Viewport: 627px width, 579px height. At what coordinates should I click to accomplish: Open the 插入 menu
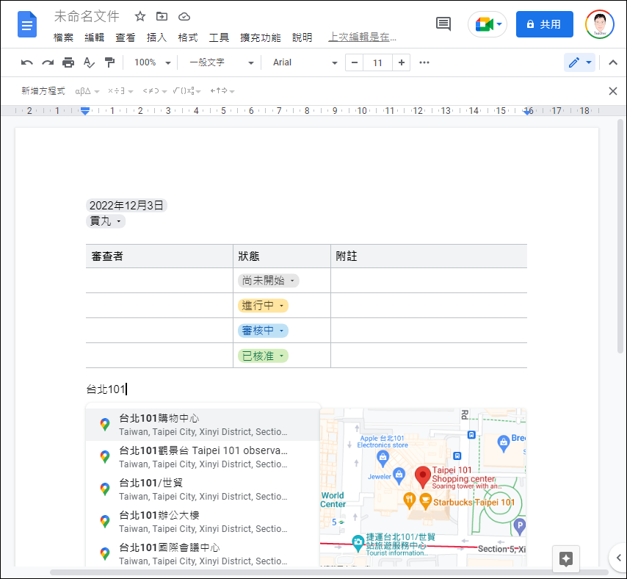(156, 37)
